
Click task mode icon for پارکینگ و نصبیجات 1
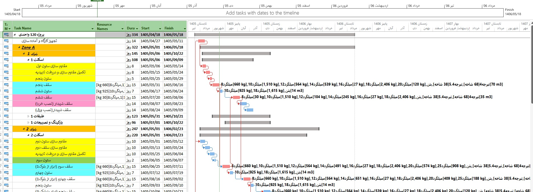click(x=6, y=122)
